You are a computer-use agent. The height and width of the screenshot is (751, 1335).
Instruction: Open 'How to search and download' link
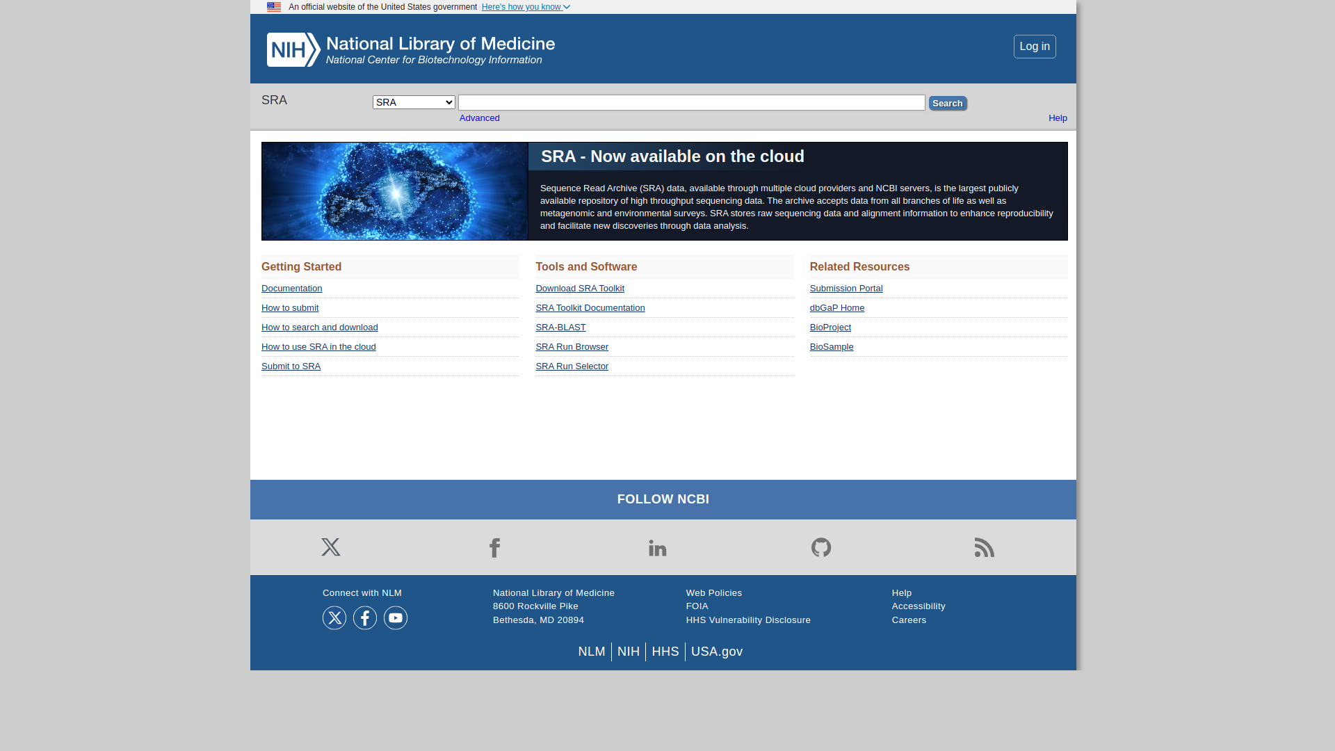[x=320, y=328]
